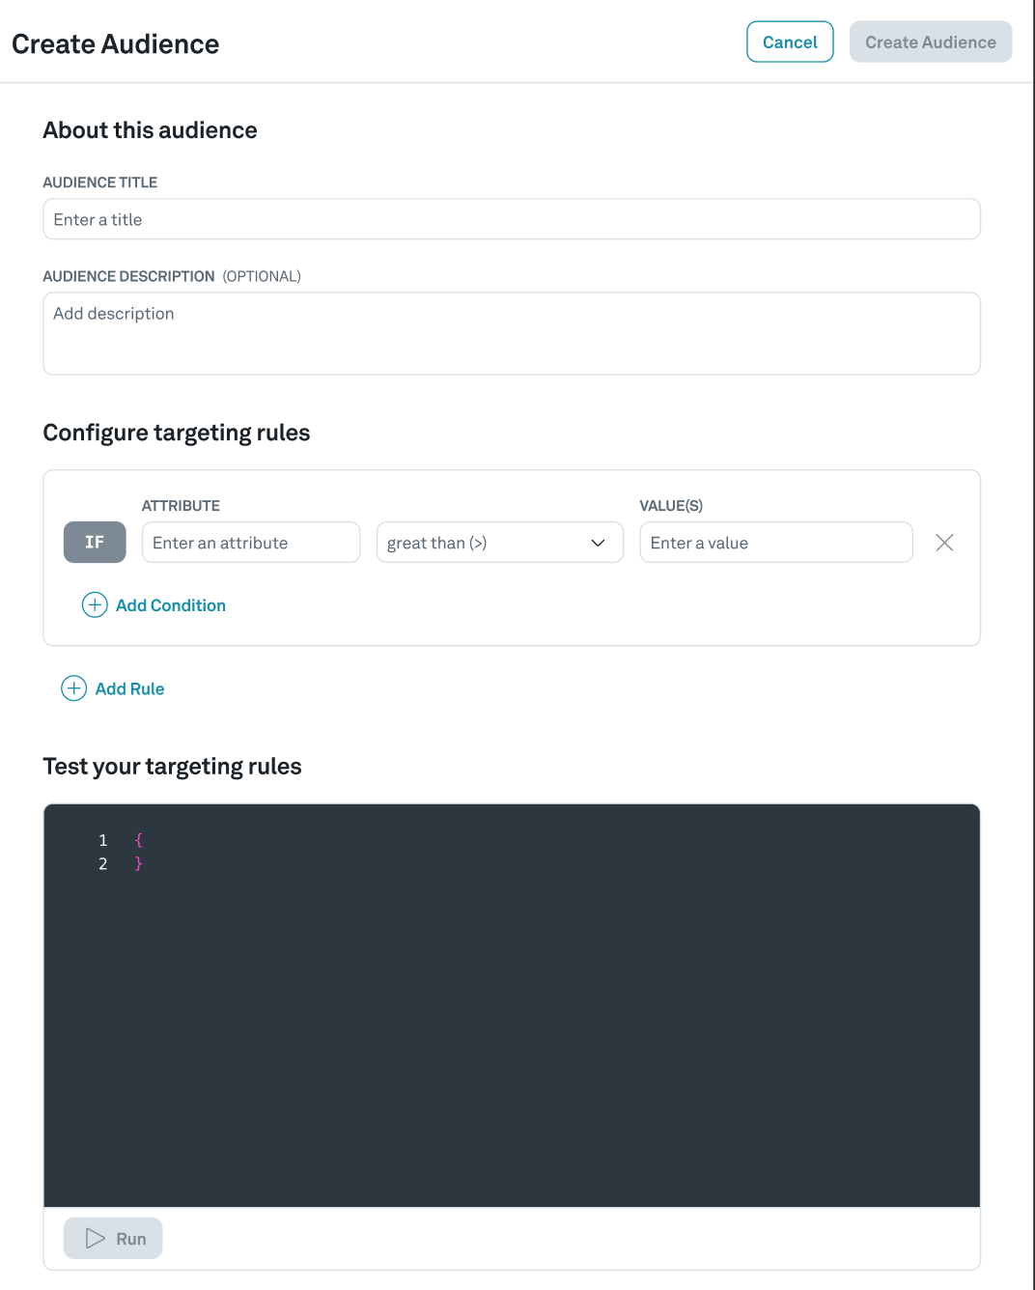Viewport: 1035px width, 1290px height.
Task: Click the closing brace on line 2
Action: click(139, 863)
